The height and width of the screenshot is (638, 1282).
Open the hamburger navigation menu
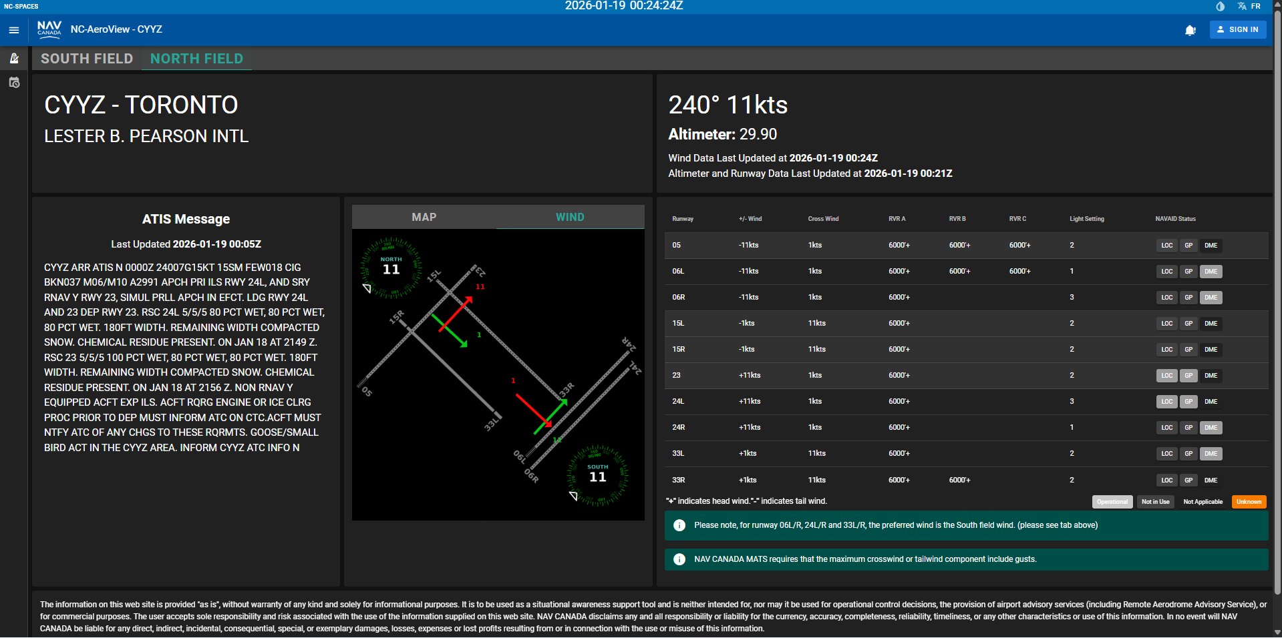coord(13,29)
